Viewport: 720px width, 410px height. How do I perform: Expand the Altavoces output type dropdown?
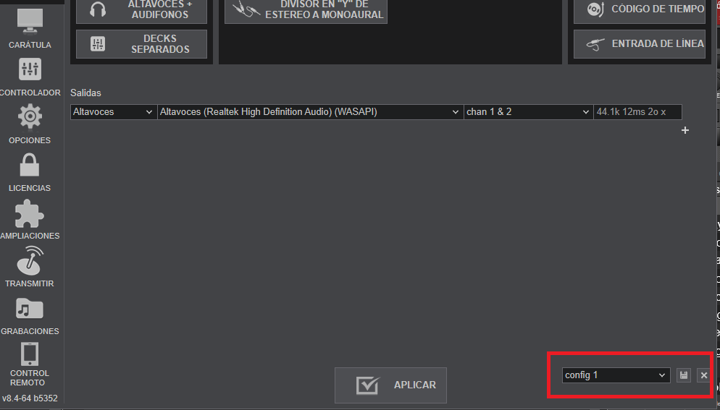pos(114,112)
